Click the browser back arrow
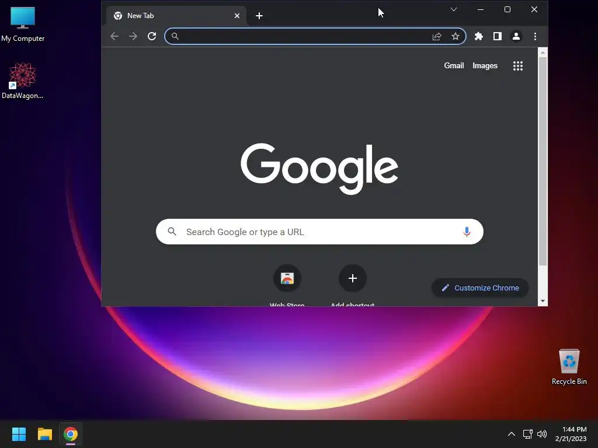Viewport: 598px width, 448px height. pos(114,36)
